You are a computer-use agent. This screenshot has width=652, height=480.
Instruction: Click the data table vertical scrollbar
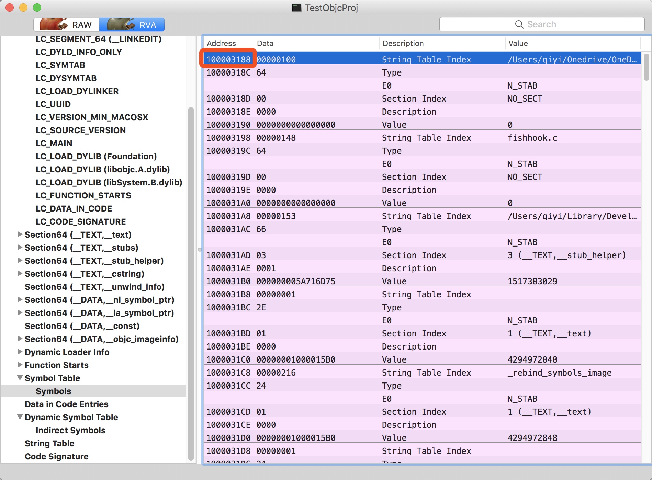[x=646, y=67]
